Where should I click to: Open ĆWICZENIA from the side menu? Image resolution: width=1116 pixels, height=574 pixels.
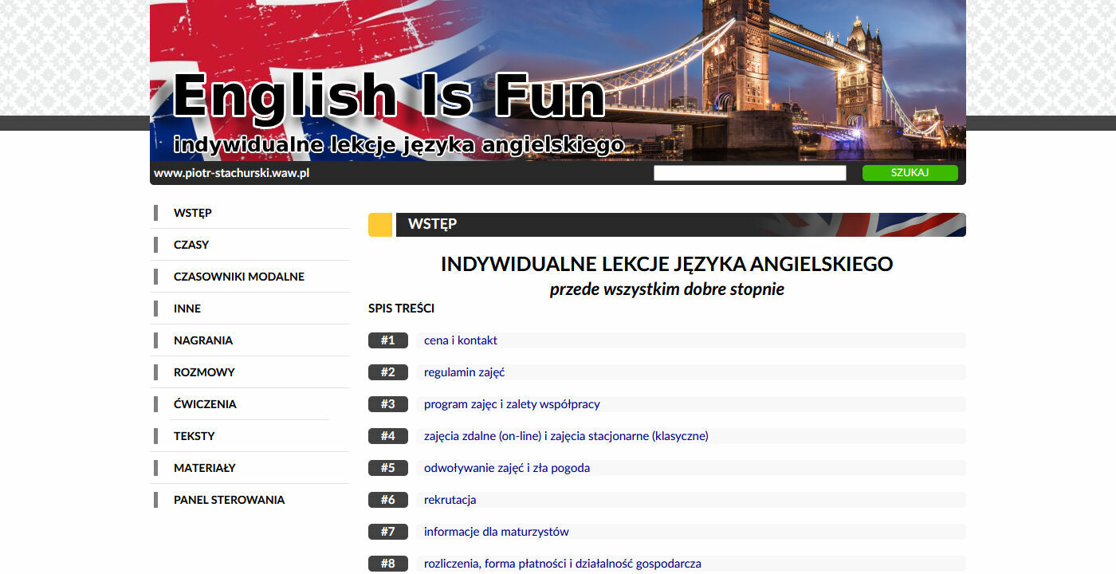[x=205, y=404]
